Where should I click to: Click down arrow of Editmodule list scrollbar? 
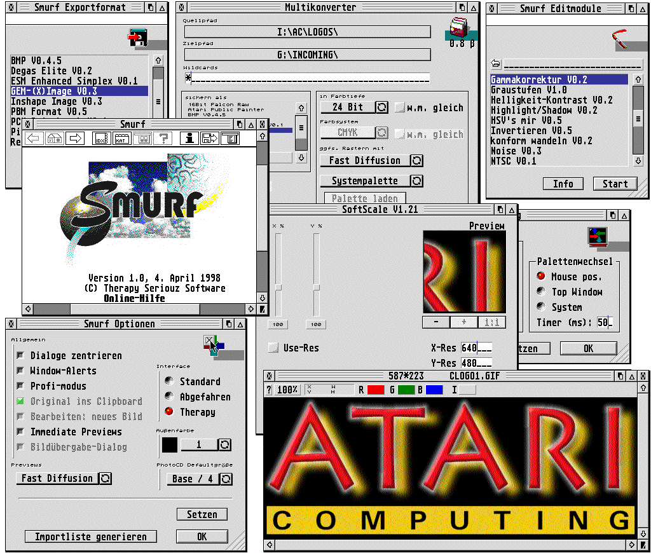638,161
